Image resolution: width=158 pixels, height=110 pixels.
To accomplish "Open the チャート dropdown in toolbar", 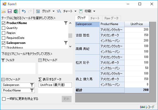I will coord(75,11).
